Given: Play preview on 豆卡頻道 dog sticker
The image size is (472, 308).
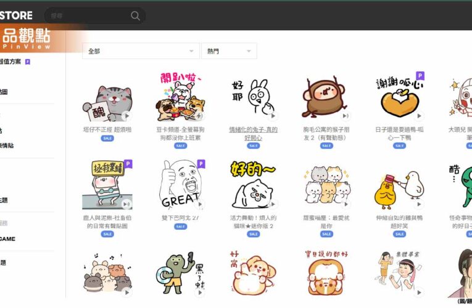Looking at the screenshot, I should tap(199, 116).
